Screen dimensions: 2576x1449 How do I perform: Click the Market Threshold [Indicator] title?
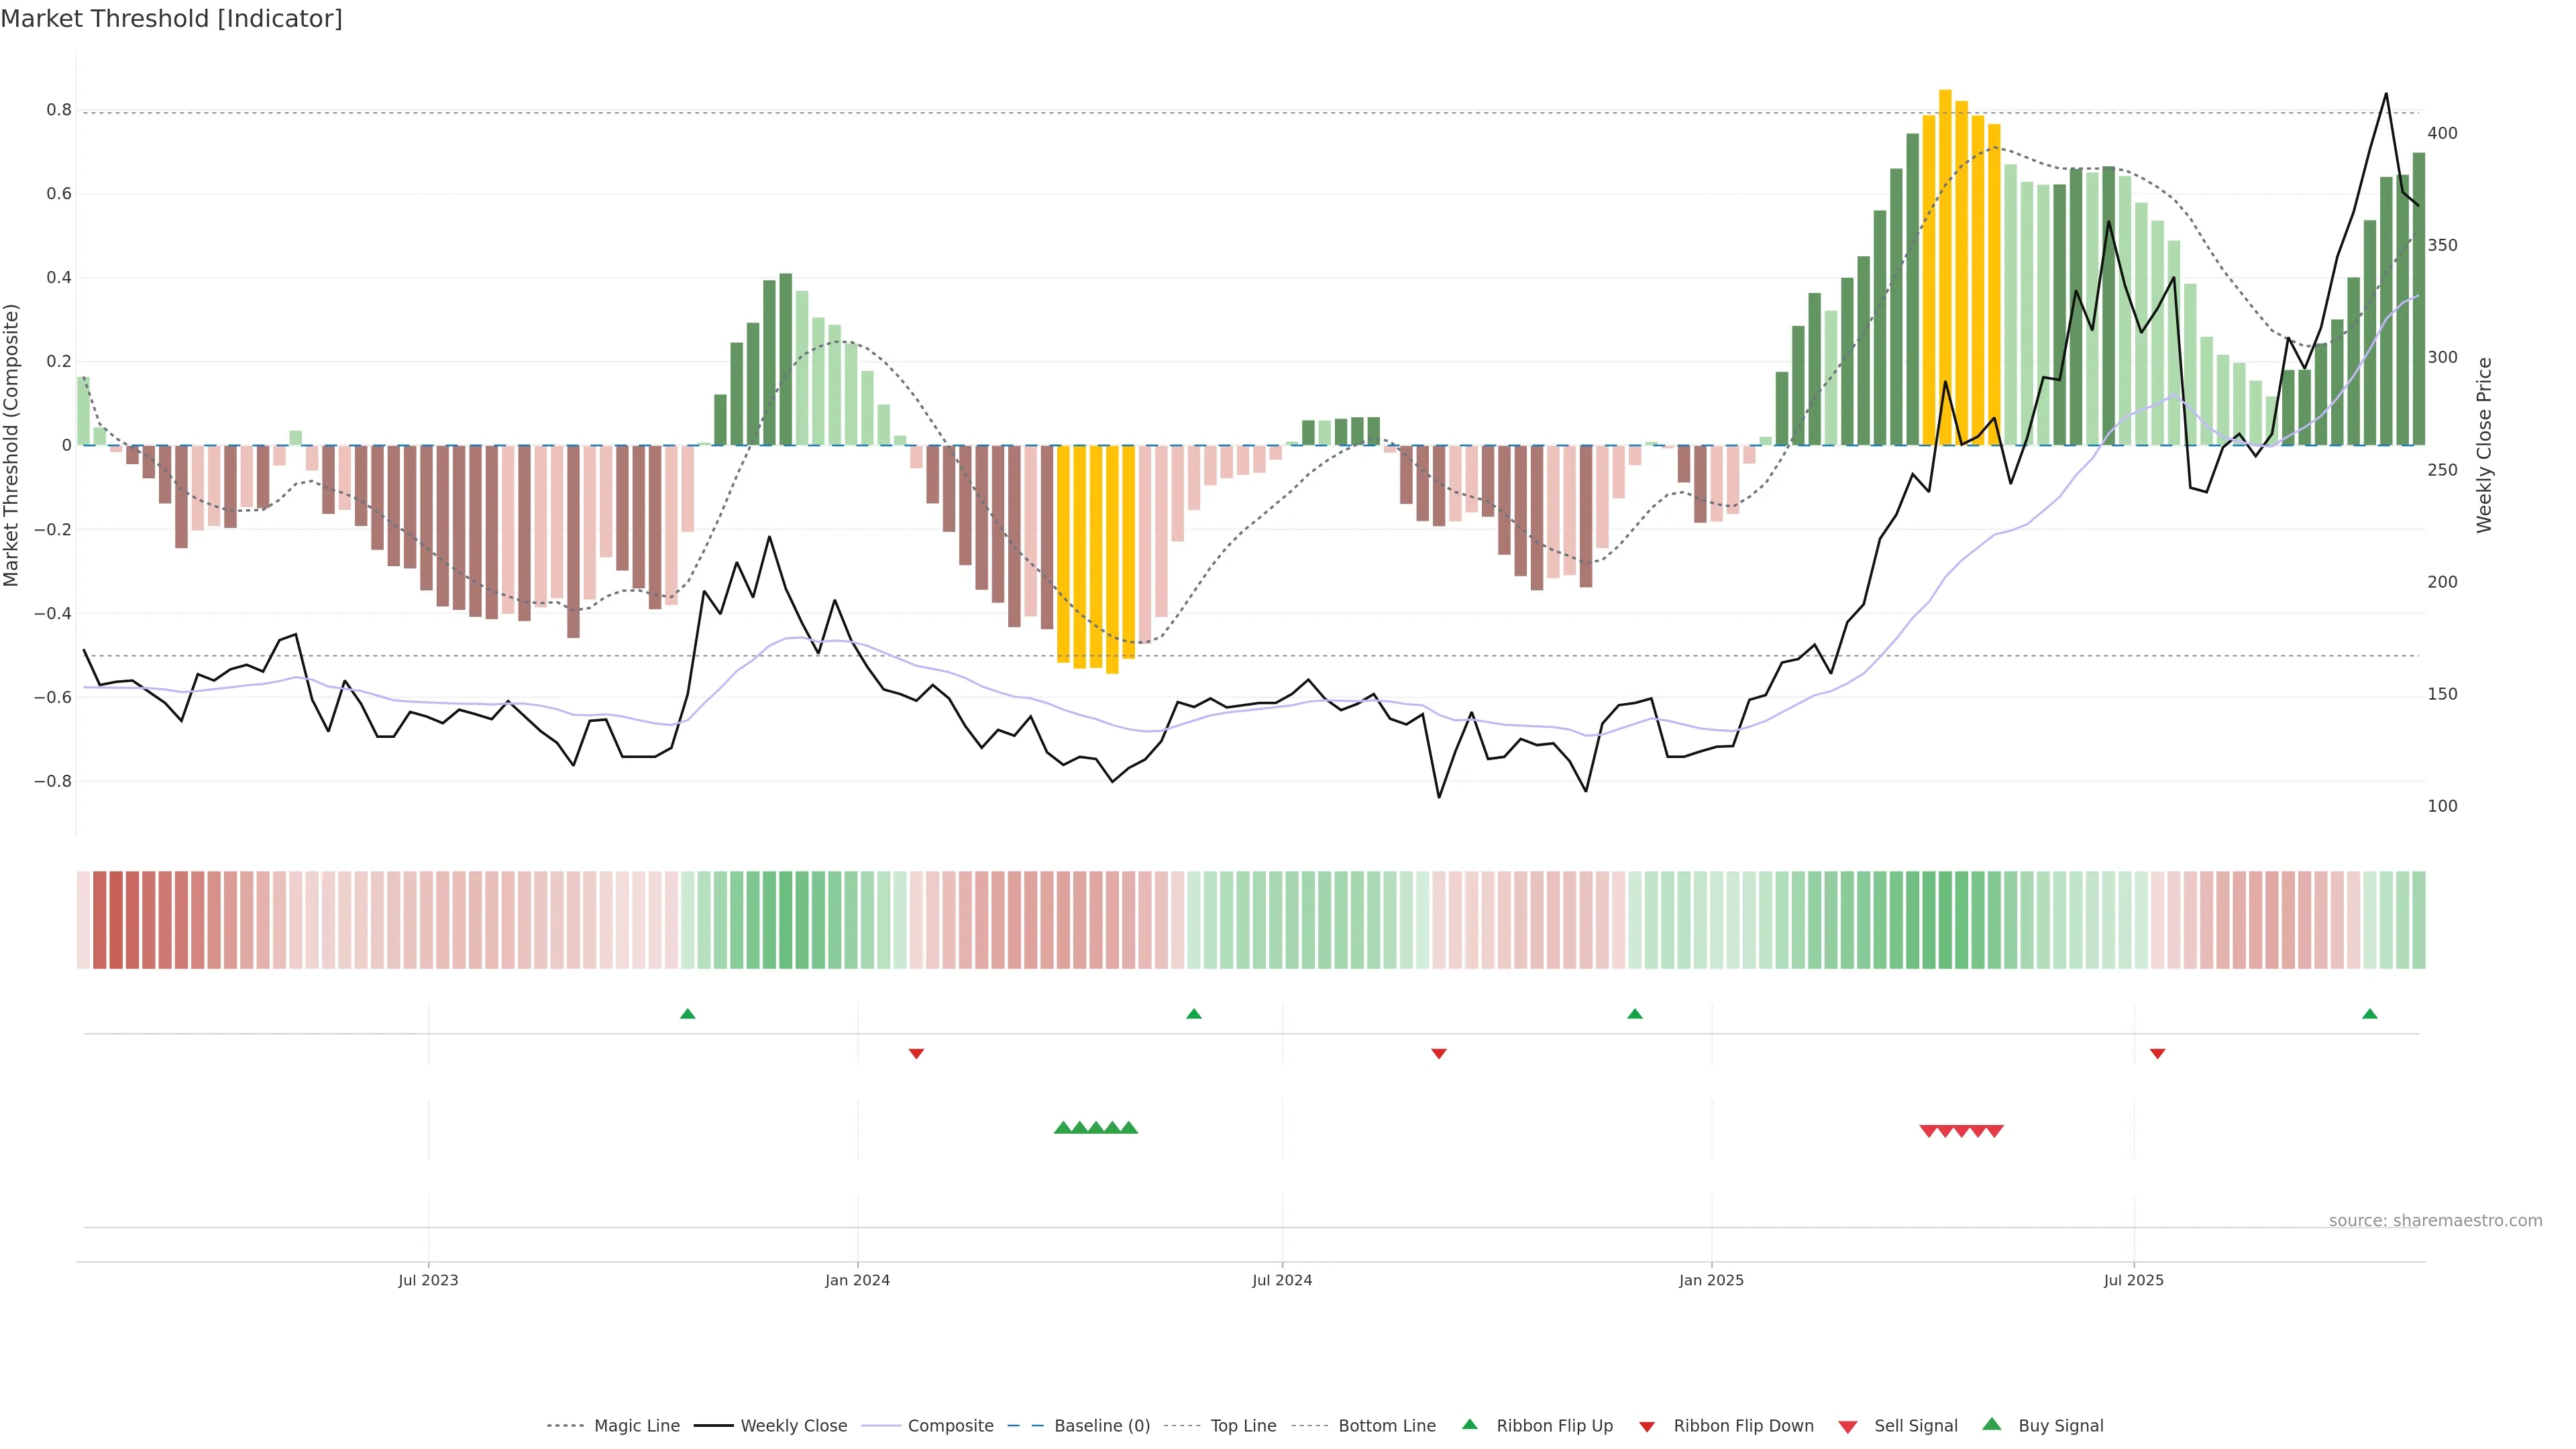pos(171,19)
